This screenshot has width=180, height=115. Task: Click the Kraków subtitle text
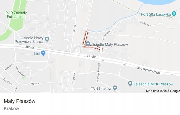(x=12, y=108)
